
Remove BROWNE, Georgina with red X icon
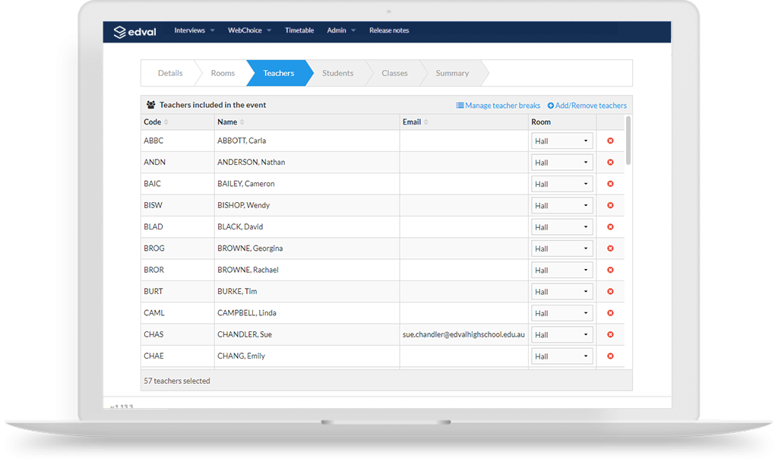(x=610, y=248)
